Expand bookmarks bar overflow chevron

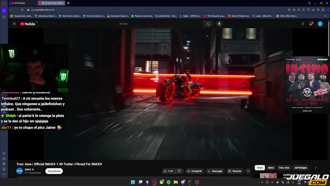(x=325, y=16)
